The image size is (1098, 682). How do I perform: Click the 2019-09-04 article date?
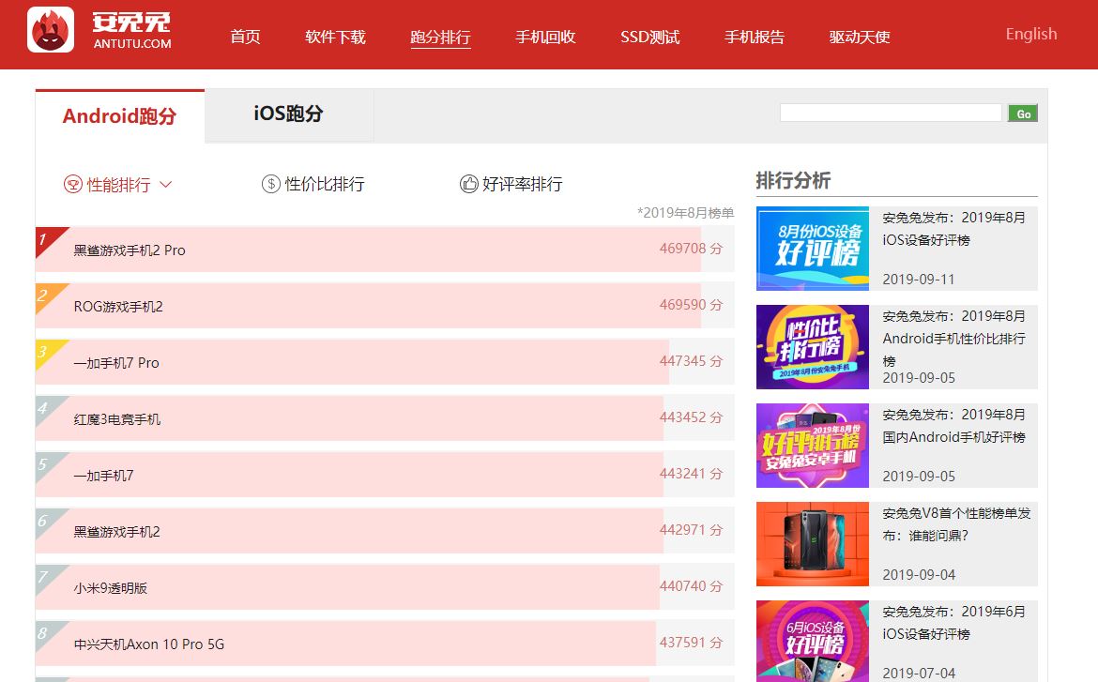919,575
